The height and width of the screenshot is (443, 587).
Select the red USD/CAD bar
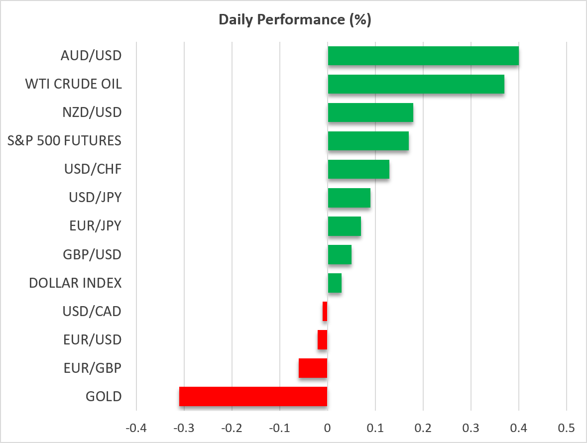[x=325, y=311]
